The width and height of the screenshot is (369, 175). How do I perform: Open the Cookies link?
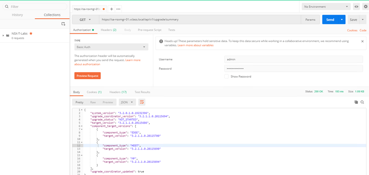(x=352, y=30)
